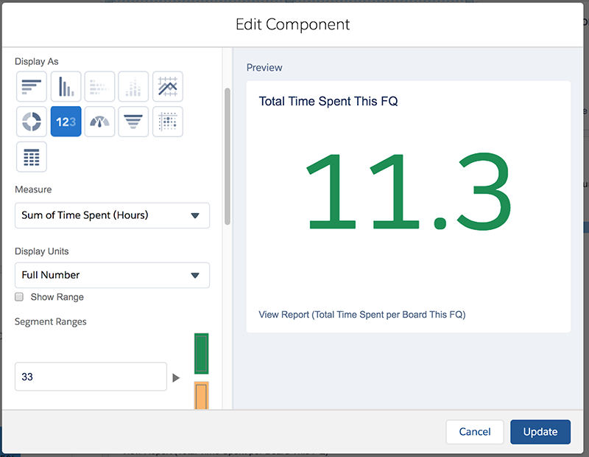Screen dimensions: 589x457
Task: Enable the Show Range checkbox
Action: pos(20,297)
